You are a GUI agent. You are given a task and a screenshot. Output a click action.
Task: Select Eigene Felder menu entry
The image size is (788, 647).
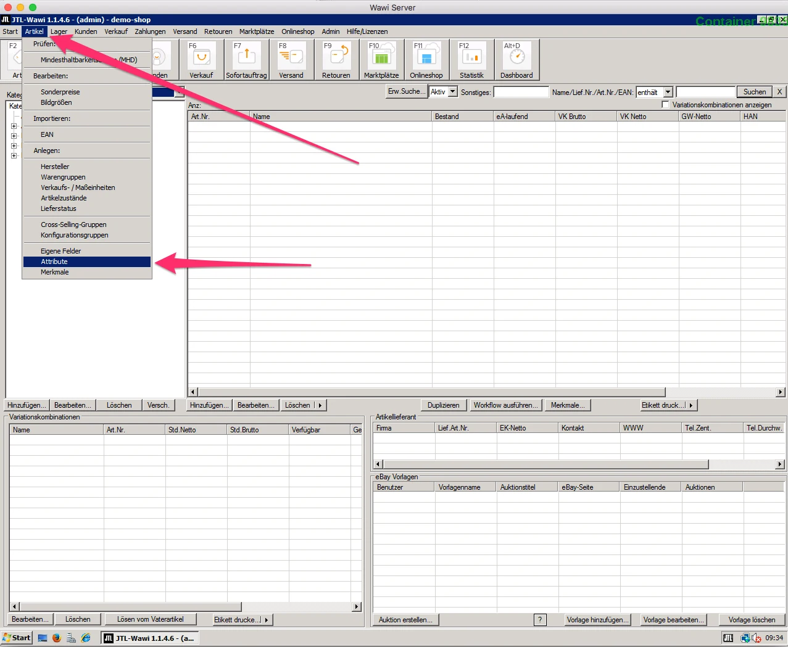(x=87, y=251)
